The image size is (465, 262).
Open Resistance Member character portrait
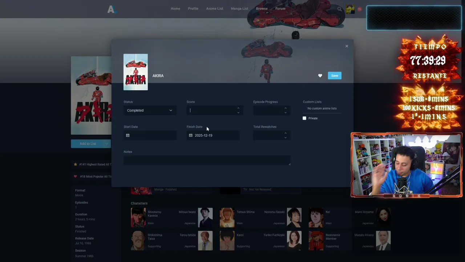(316, 241)
